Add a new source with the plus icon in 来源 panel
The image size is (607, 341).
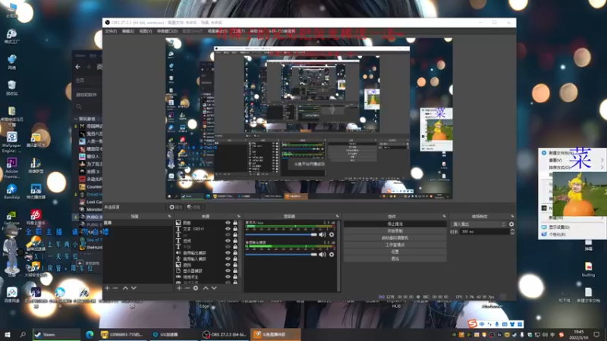point(179,288)
